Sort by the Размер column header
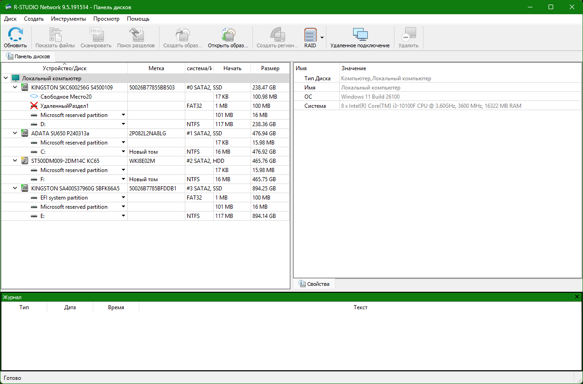 pyautogui.click(x=270, y=68)
